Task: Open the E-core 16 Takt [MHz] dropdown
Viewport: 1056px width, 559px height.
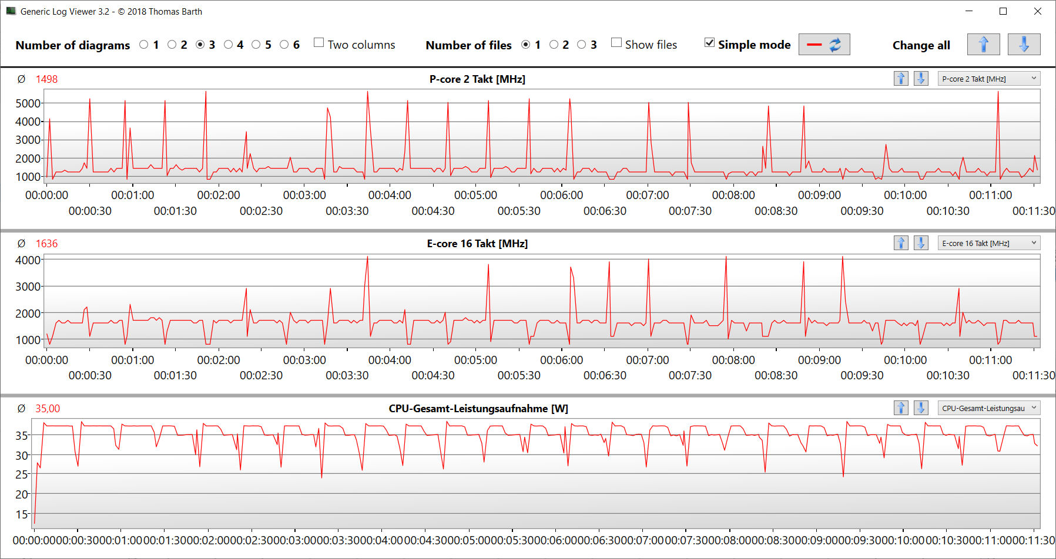Action: (x=988, y=243)
